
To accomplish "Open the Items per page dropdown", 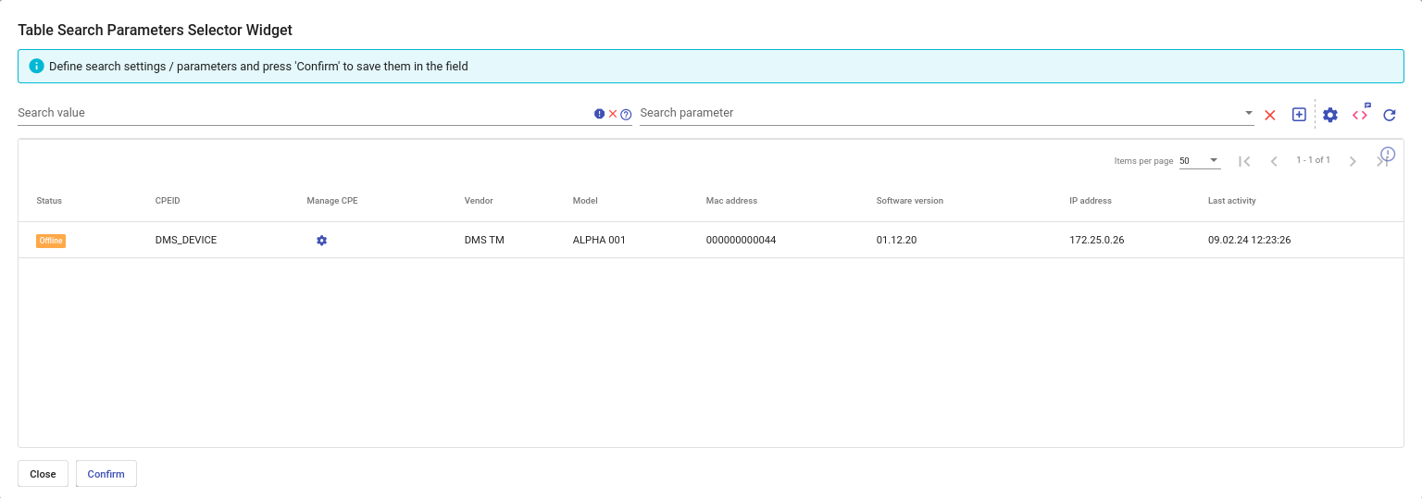I will pos(1200,161).
